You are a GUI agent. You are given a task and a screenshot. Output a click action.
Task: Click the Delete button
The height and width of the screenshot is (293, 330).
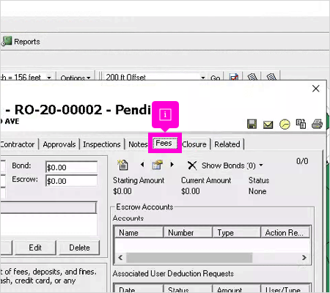point(79,248)
